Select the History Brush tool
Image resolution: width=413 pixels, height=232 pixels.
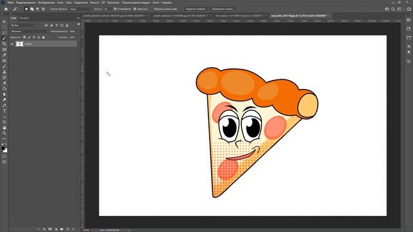coord(5,77)
